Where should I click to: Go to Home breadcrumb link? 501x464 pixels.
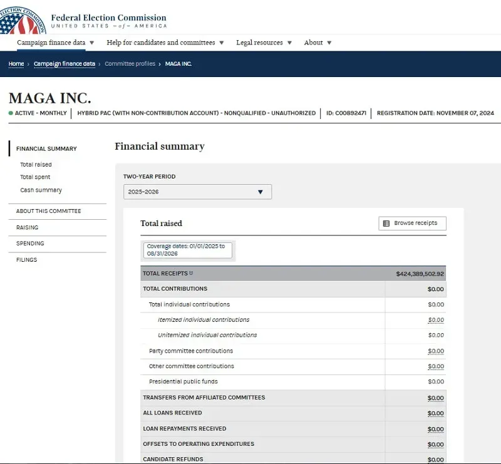click(x=16, y=64)
